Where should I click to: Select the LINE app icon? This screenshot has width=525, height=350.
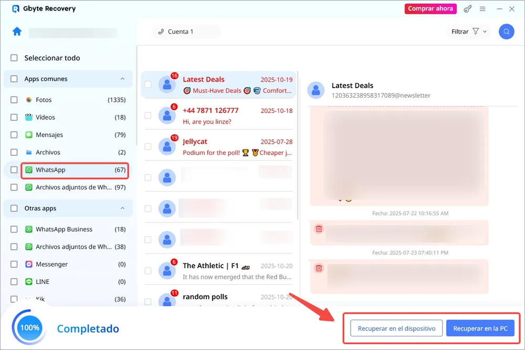click(28, 281)
